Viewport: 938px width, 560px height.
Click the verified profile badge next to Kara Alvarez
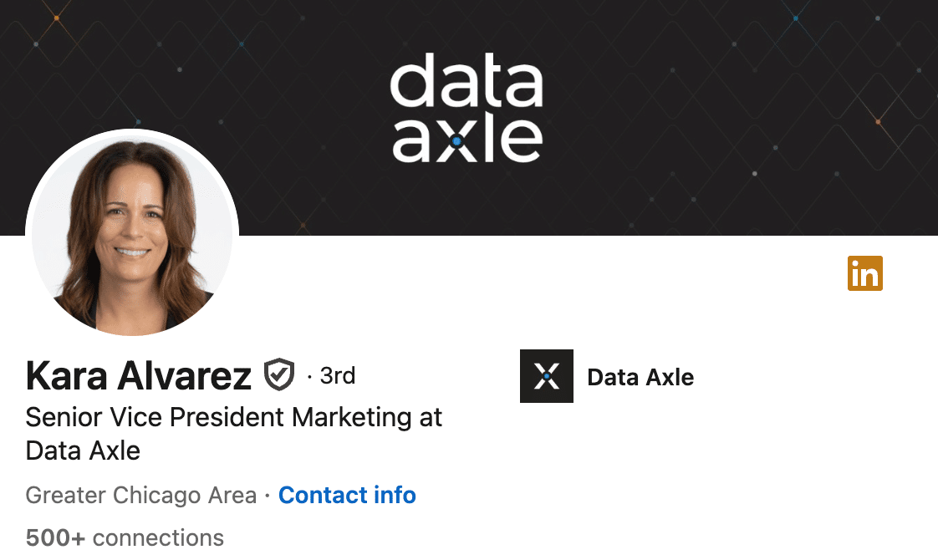tap(280, 374)
